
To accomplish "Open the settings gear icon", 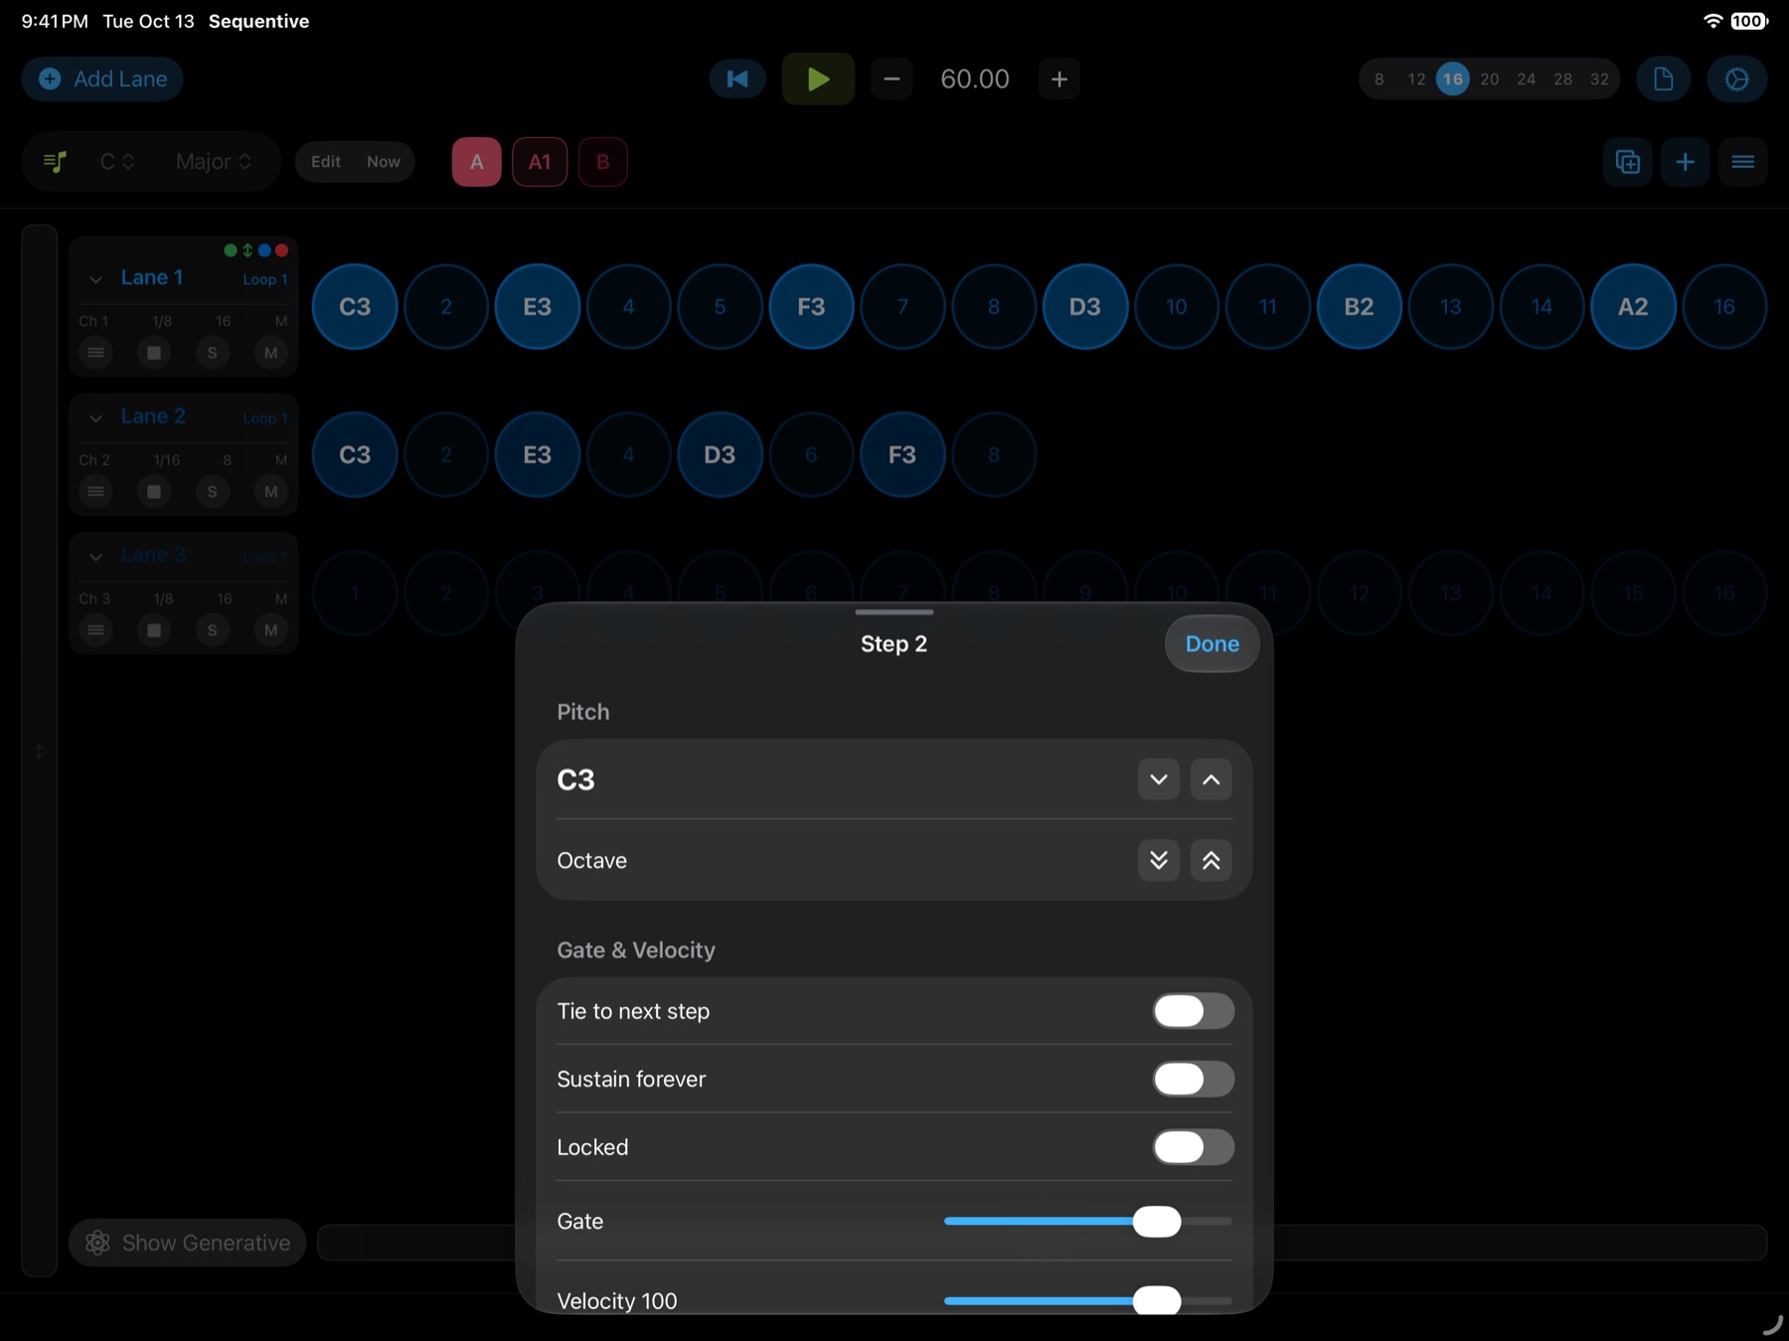I will [x=1736, y=79].
